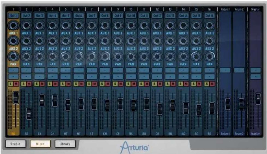Mute channel 2
Screen dimensions: 267x154
click(29, 84)
